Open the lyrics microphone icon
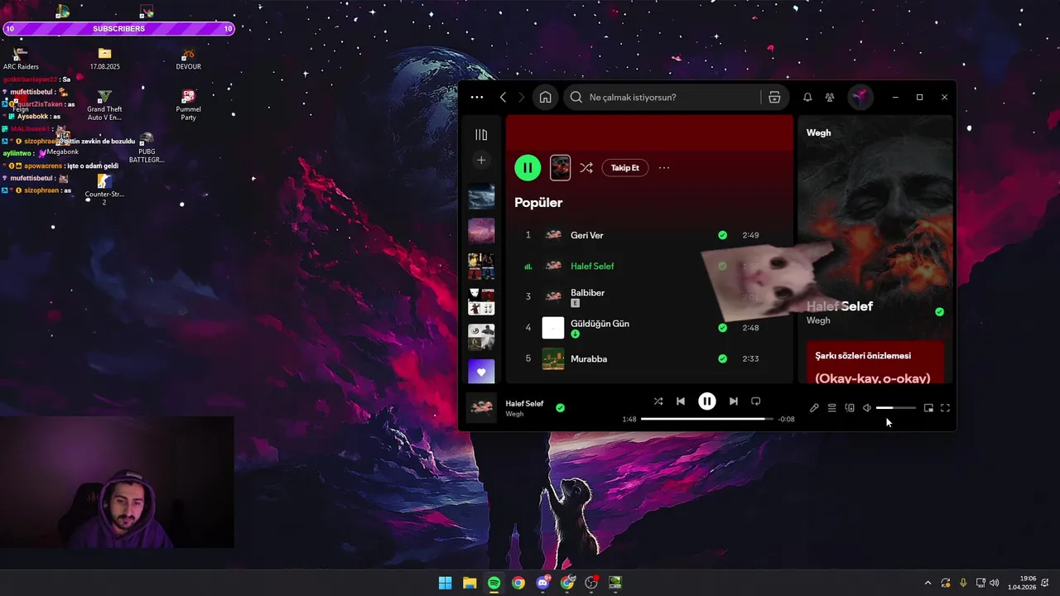The image size is (1060, 596). (x=814, y=407)
